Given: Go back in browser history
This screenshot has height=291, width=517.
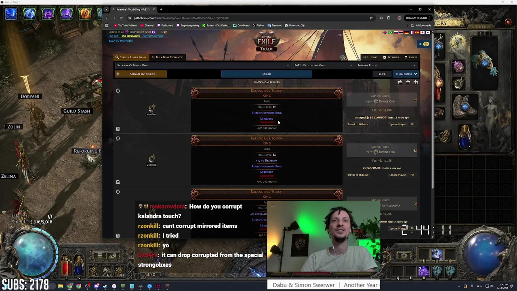Looking at the screenshot, I should click(107, 18).
